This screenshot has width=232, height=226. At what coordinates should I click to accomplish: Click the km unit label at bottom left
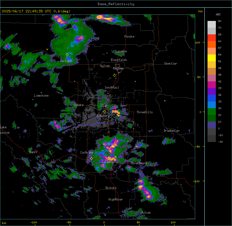[x=4, y=223]
